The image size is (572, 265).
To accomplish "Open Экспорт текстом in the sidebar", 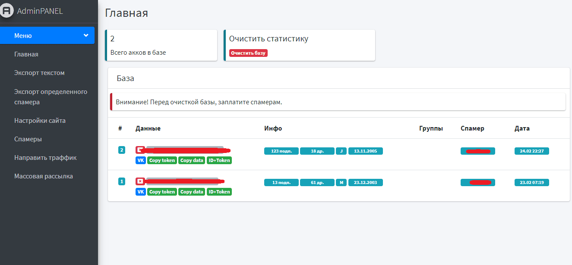I will 39,73.
